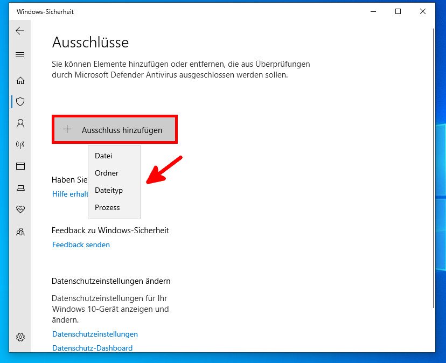446x363 pixels.
Task: Click the Firewall- und Netzwerkschutz icon
Action: click(20, 144)
